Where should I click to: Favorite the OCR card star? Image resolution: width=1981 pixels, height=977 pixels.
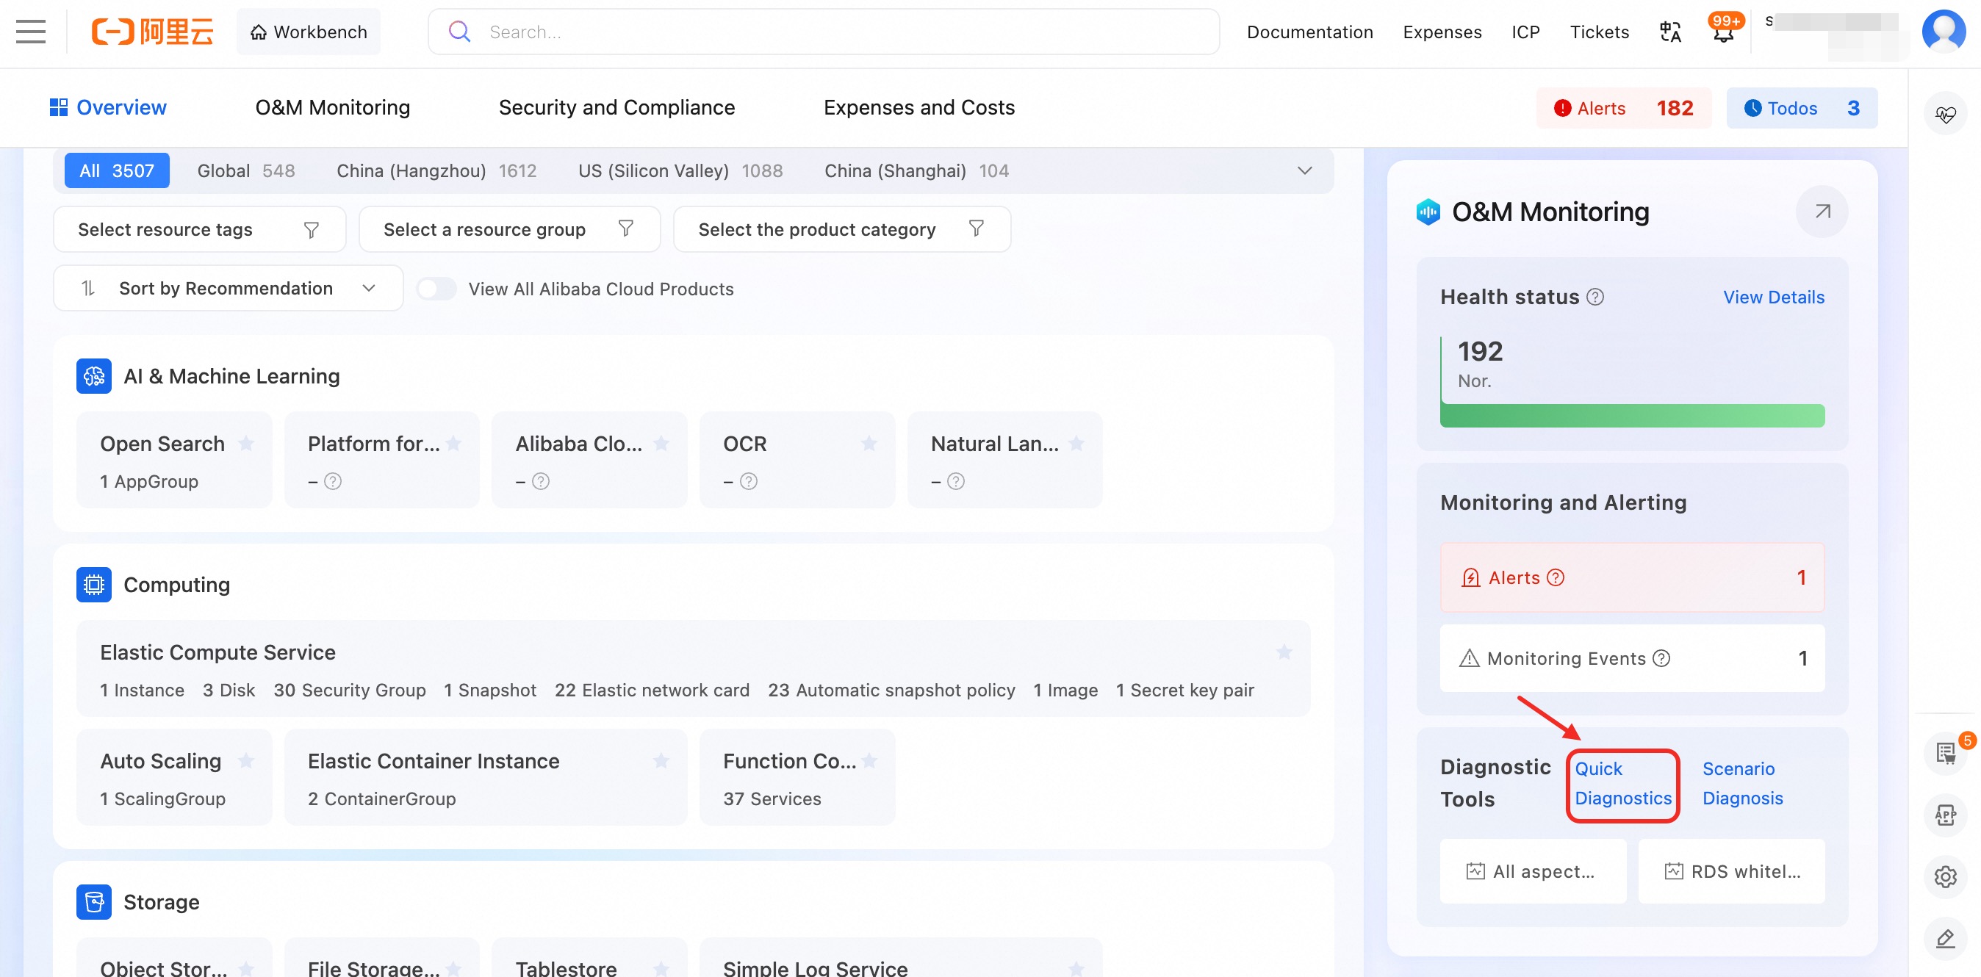point(869,444)
